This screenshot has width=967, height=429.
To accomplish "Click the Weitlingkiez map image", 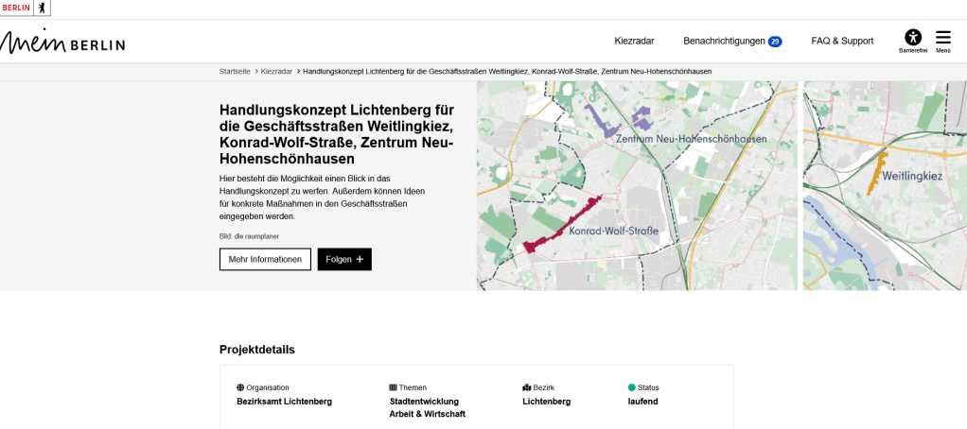I will pyautogui.click(x=885, y=185).
